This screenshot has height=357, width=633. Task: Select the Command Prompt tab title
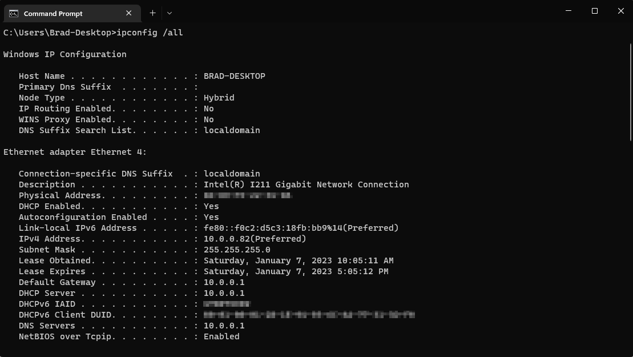(x=53, y=14)
